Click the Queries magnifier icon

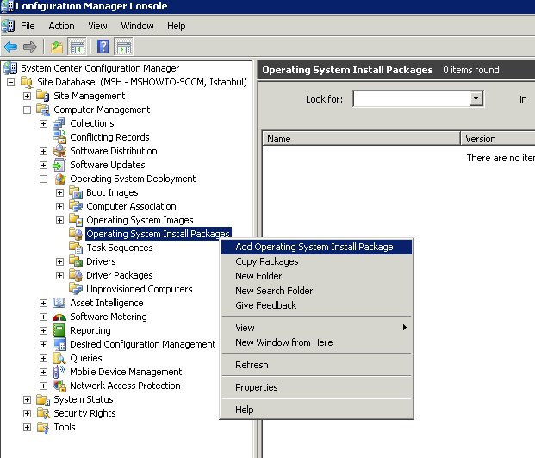click(x=59, y=358)
